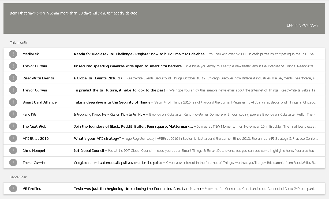Image resolution: width=329 pixels, height=199 pixels.
Task: Click the spam icon next to API Strat 2016
Action: pos(13,138)
